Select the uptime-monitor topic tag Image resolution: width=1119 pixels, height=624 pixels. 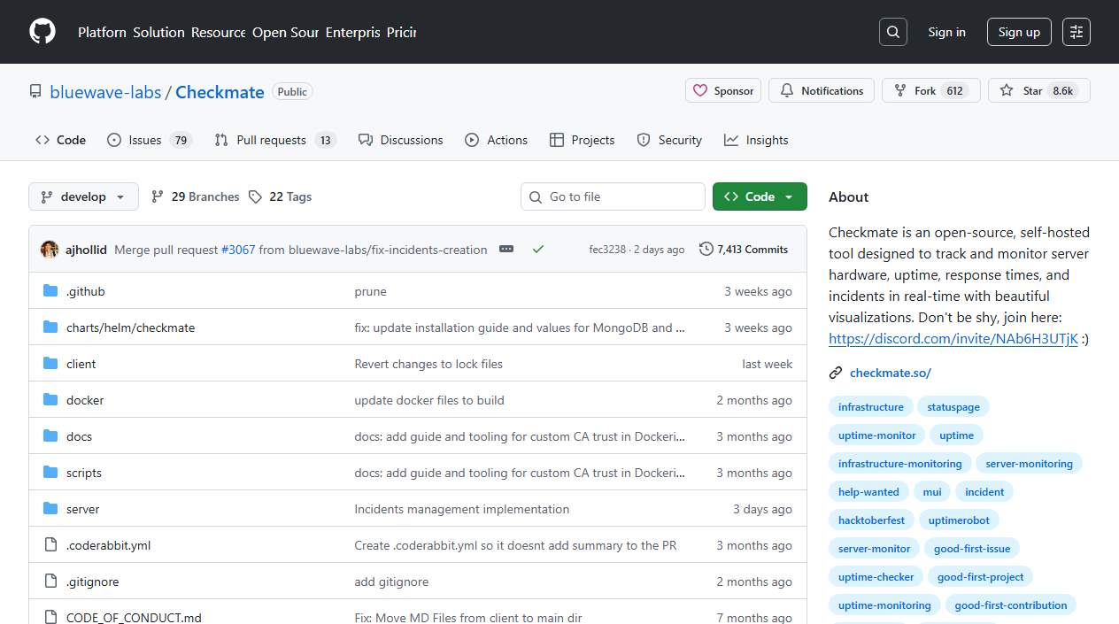tap(877, 435)
